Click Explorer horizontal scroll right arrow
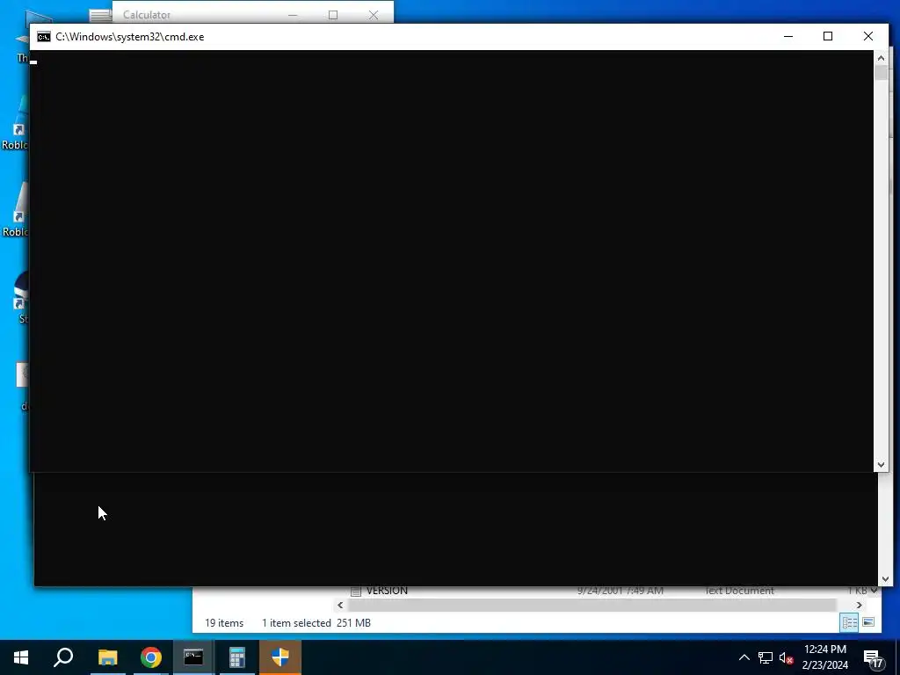This screenshot has width=900, height=675. coord(860,605)
